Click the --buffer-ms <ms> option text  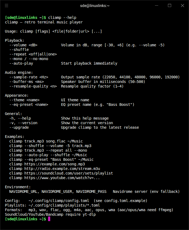coord(26,82)
